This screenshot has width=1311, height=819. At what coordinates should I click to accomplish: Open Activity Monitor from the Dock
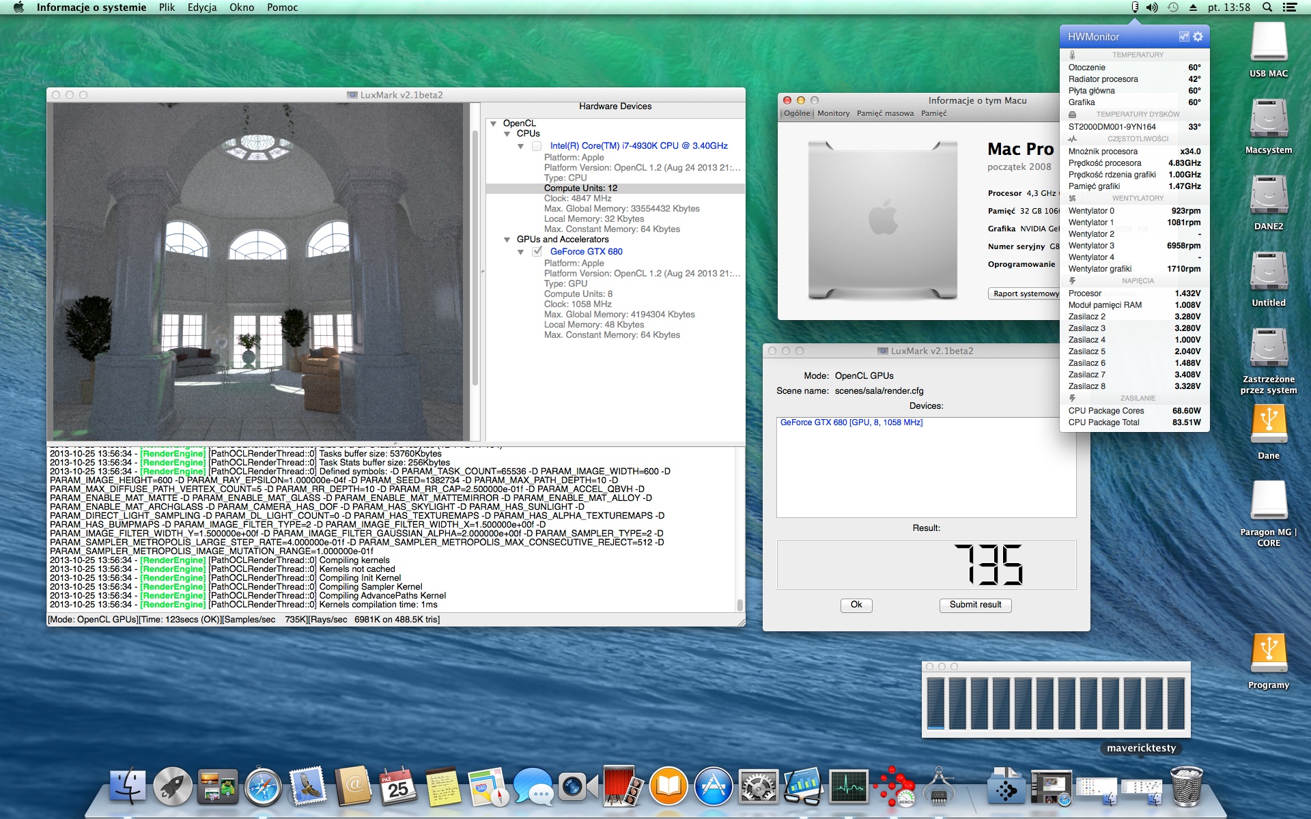848,786
